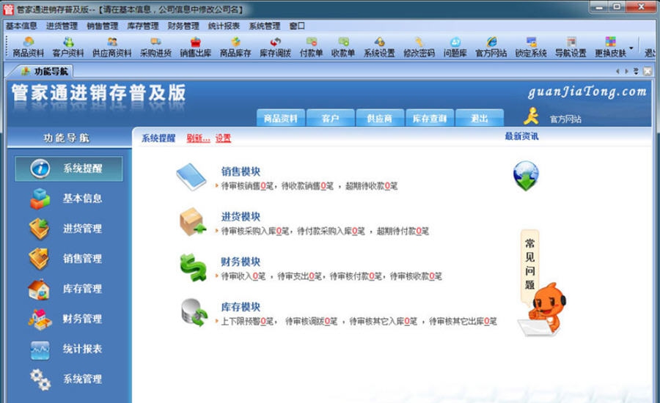Click 上下限预警 count in 库存模块

point(263,322)
